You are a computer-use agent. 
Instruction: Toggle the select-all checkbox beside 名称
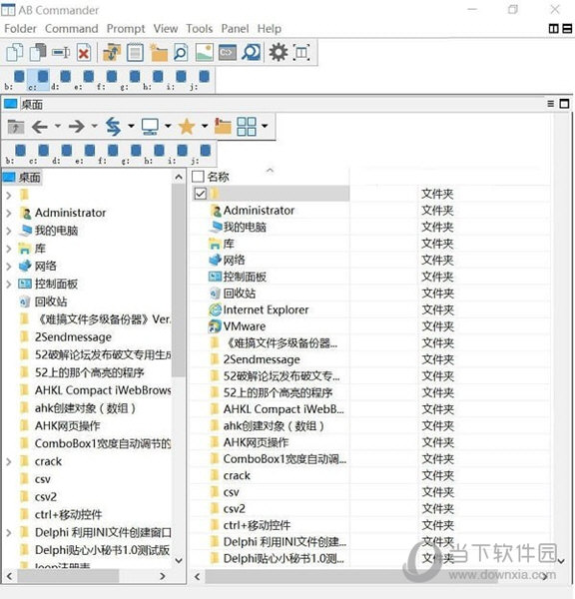[198, 177]
